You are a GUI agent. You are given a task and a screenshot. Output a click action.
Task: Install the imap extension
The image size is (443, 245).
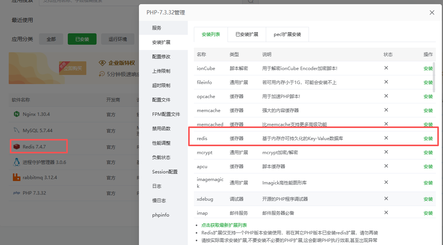(428, 213)
